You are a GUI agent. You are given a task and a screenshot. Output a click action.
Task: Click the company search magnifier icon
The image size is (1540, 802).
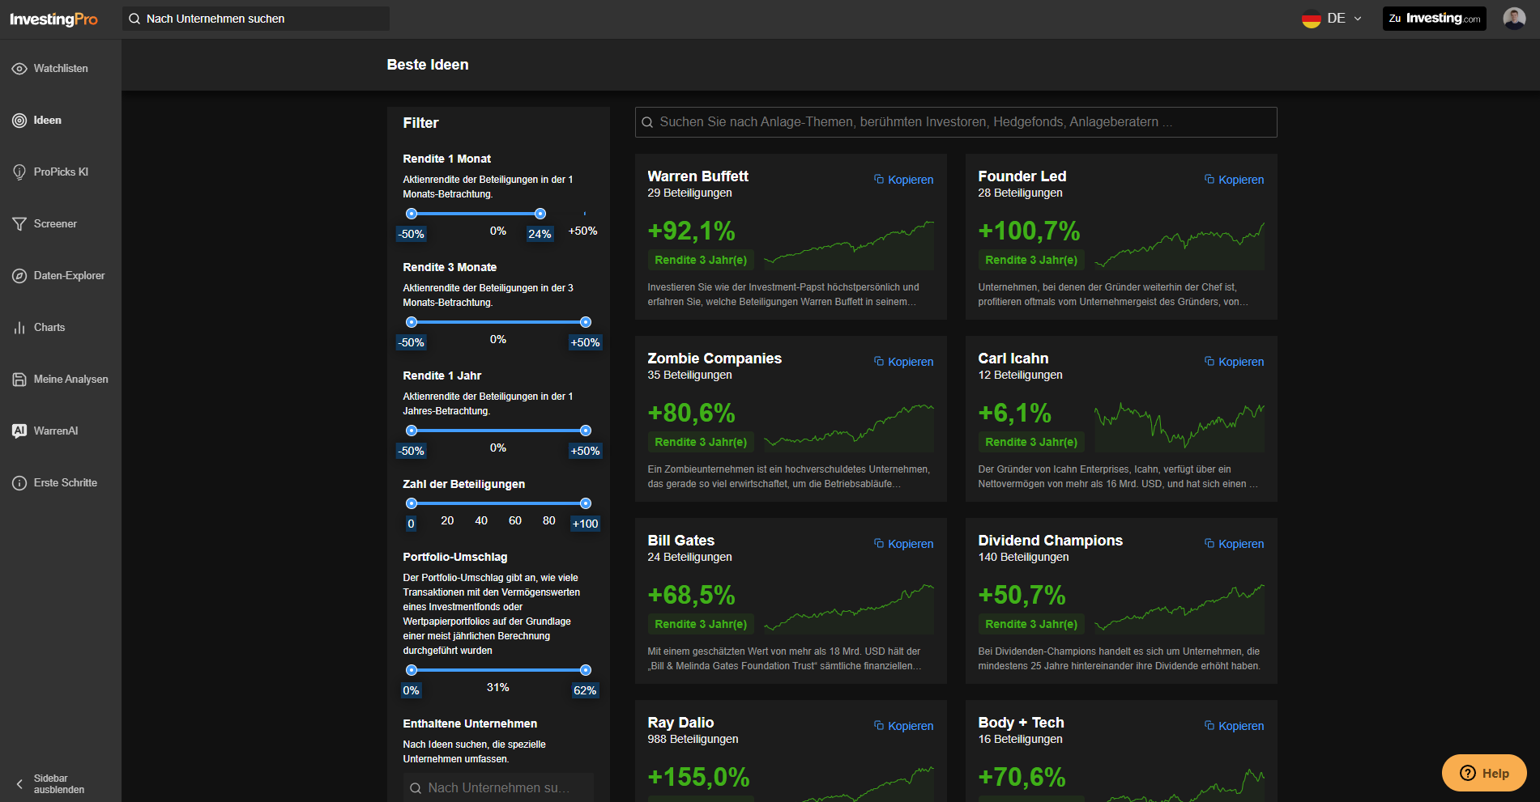tap(134, 19)
